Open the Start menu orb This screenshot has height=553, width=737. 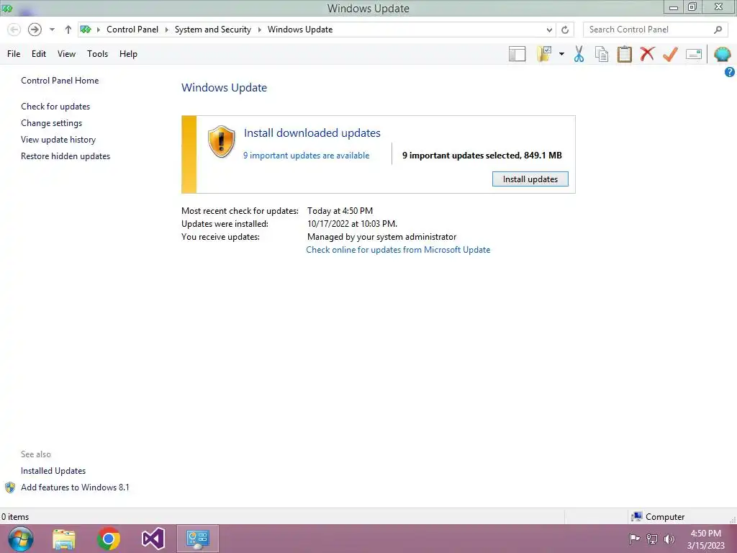(21, 539)
